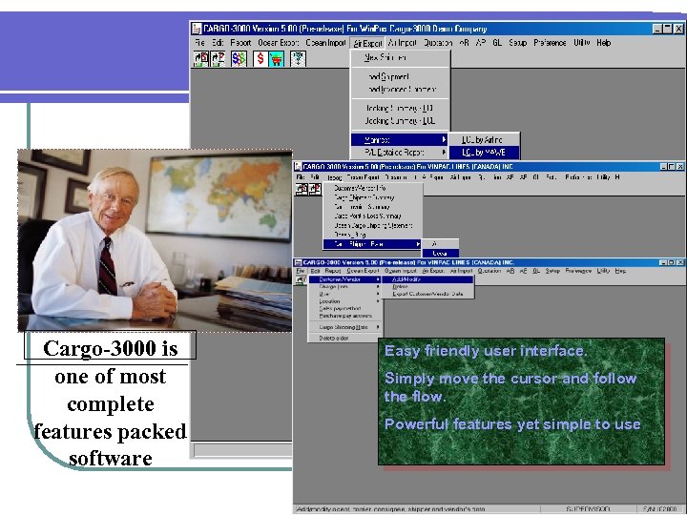Select LCL by Airline submenu item
The height and width of the screenshot is (515, 687).
[484, 139]
